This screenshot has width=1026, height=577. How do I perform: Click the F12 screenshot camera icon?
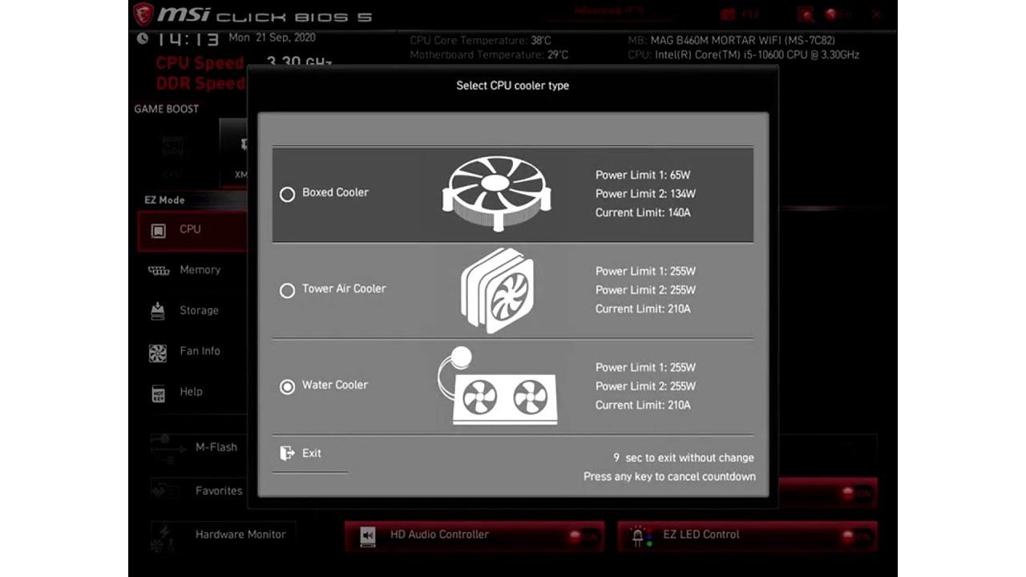click(728, 14)
